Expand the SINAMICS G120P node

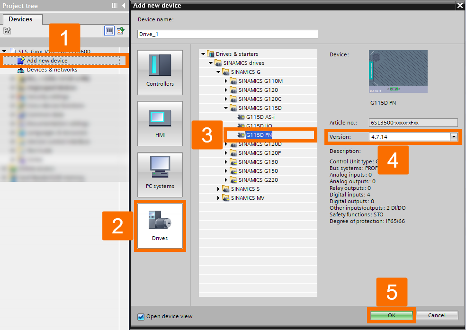pos(226,153)
